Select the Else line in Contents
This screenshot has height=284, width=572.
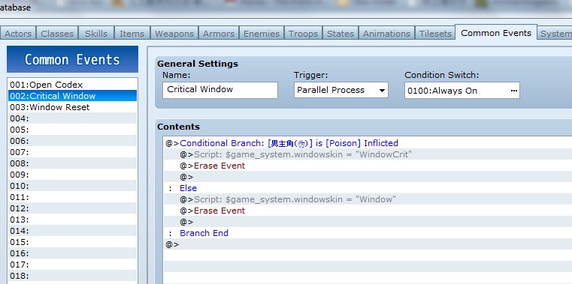tap(368, 188)
